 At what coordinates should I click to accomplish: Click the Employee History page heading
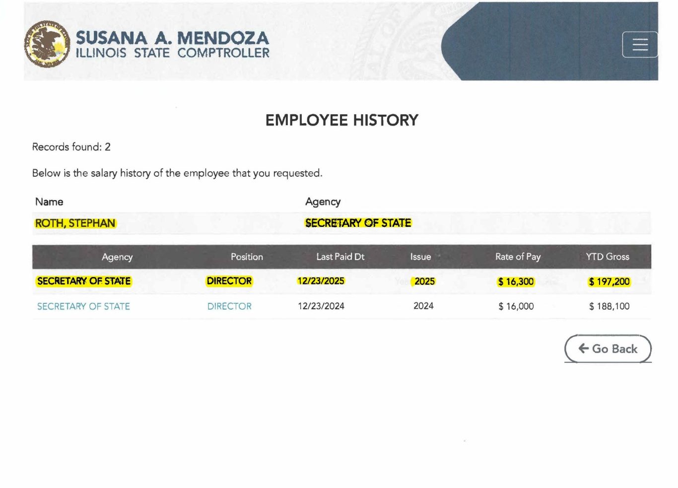[341, 120]
